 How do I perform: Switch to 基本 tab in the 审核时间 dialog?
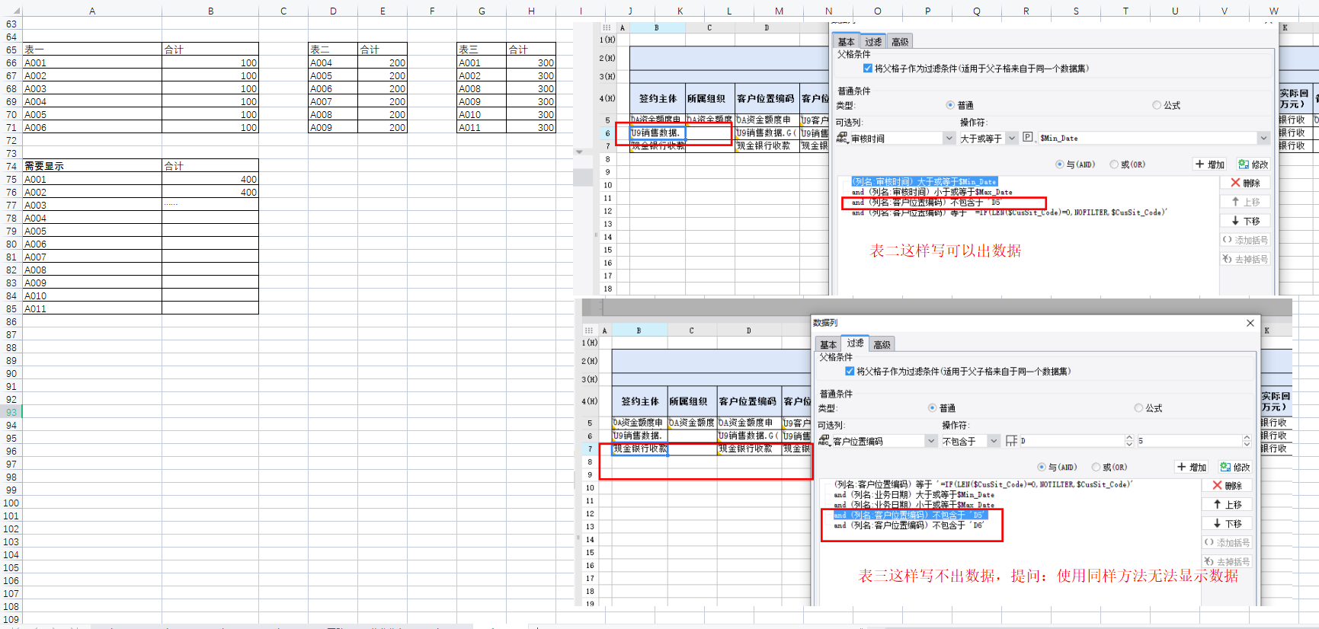click(x=846, y=42)
